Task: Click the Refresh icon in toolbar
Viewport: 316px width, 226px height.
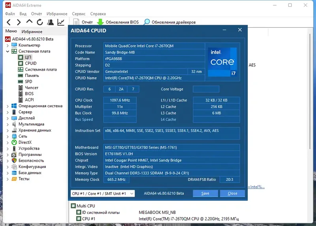Action: [40, 22]
